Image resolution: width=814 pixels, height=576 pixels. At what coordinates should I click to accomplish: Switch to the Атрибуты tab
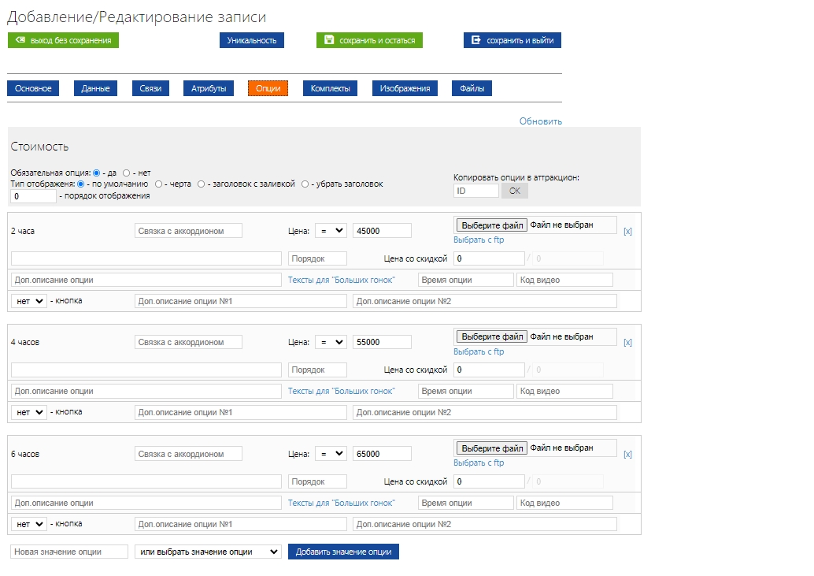[x=209, y=88]
